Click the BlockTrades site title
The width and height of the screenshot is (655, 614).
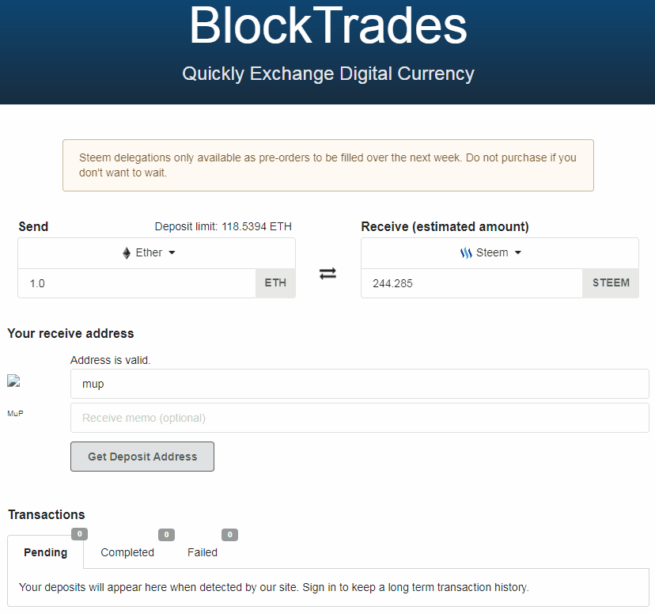click(327, 25)
